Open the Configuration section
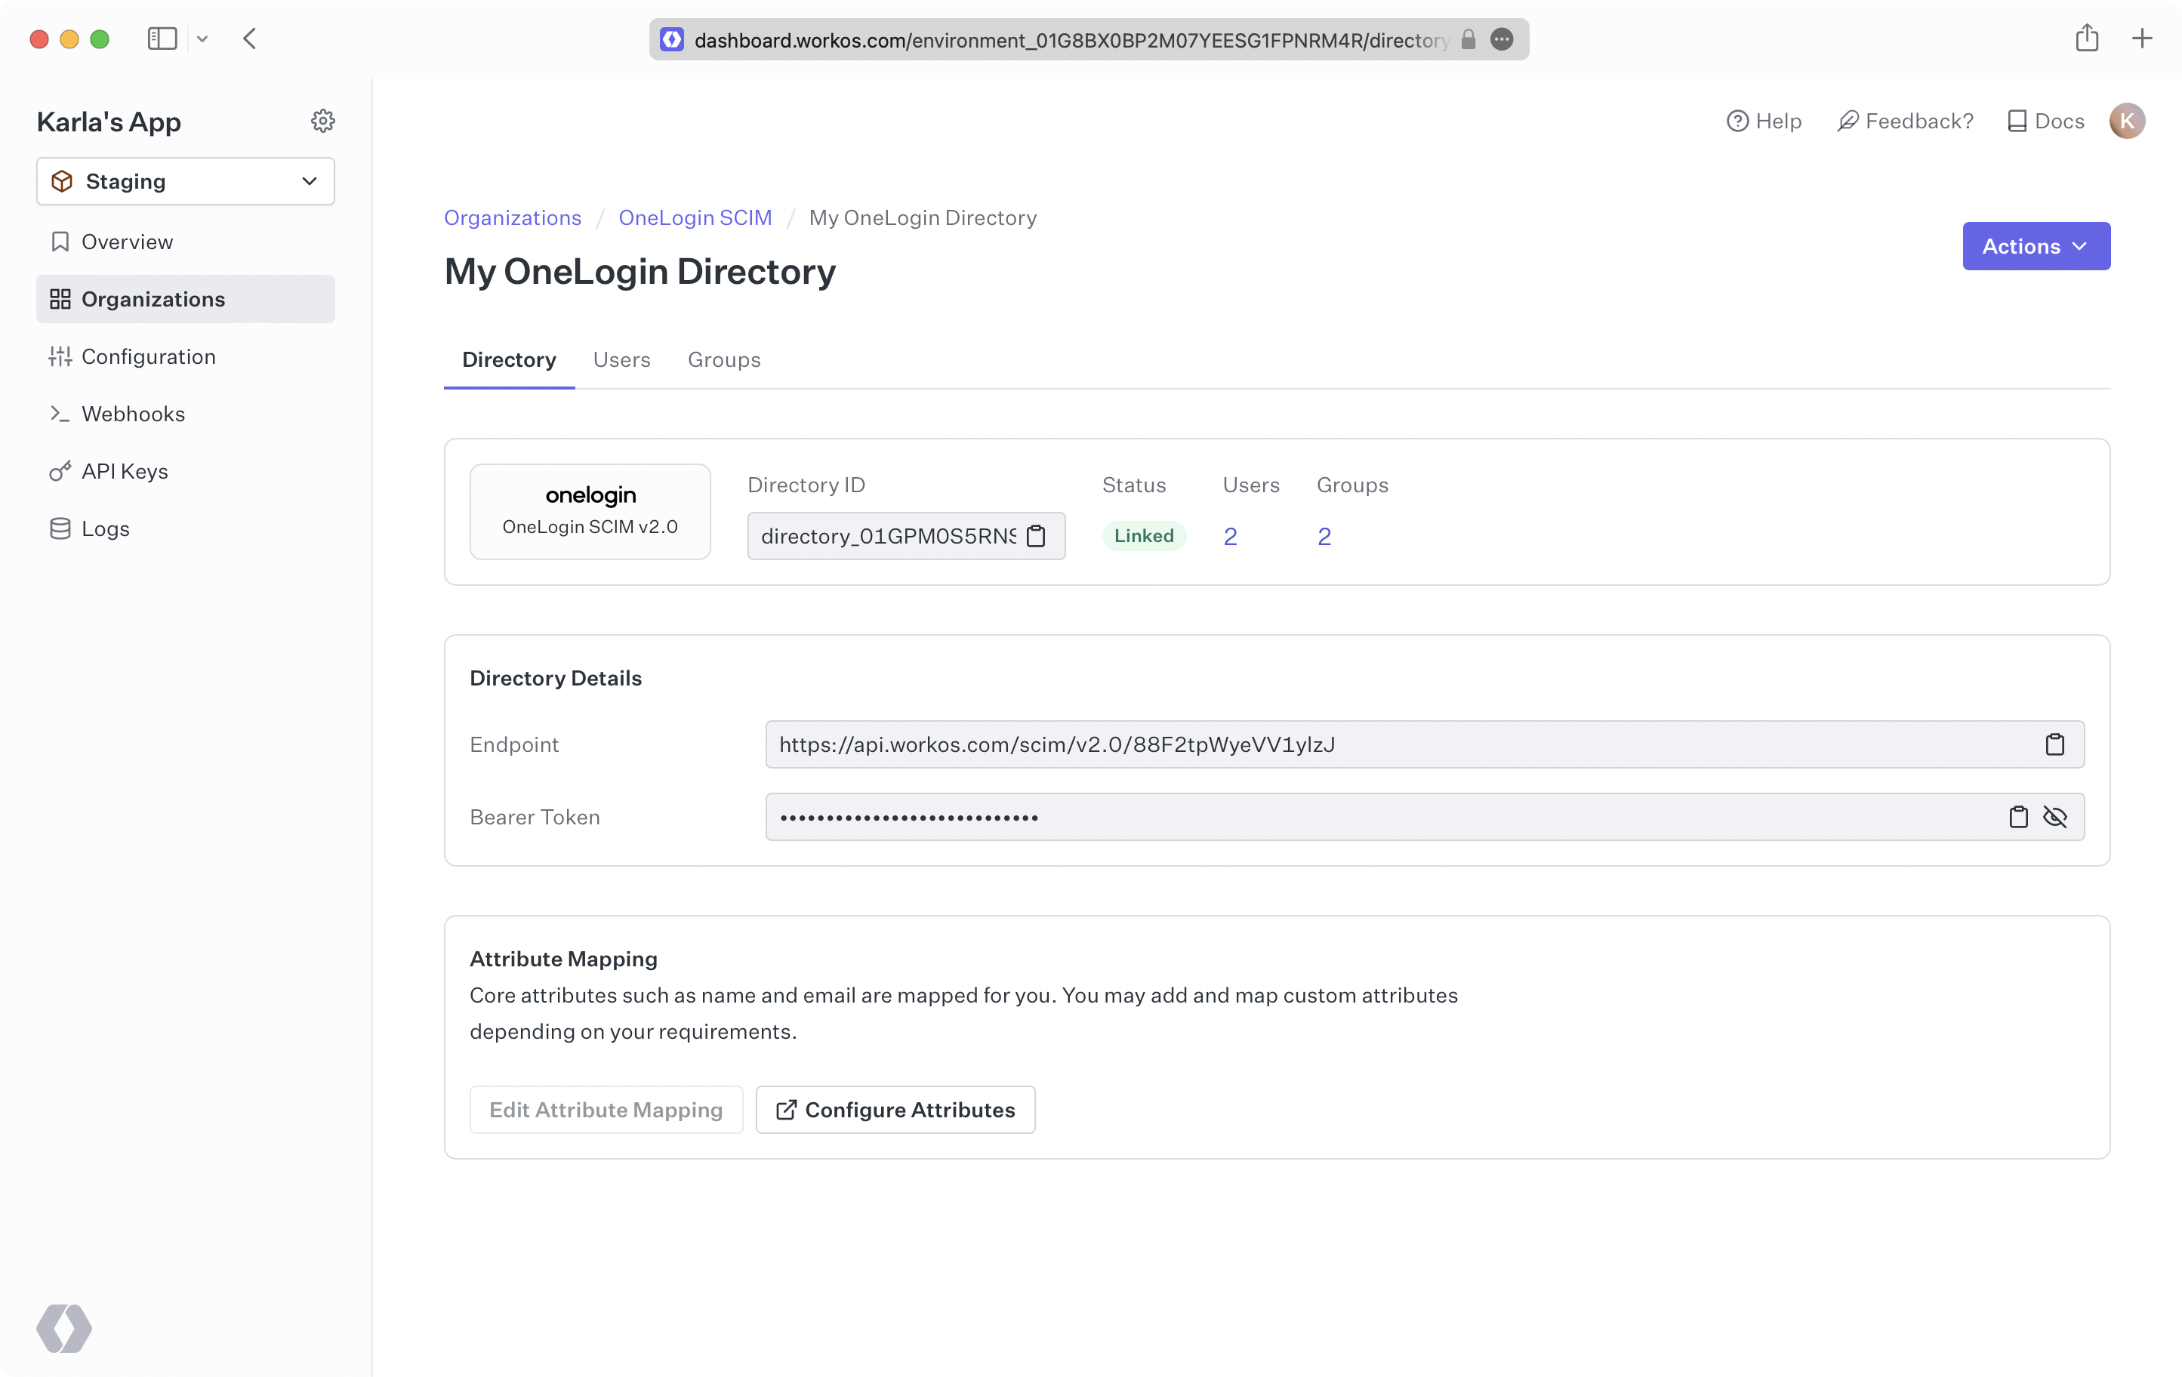Viewport: 2182px width, 1377px height. 149,356
